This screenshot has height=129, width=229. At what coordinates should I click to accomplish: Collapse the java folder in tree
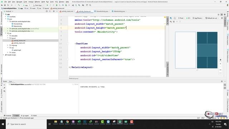click(6, 19)
